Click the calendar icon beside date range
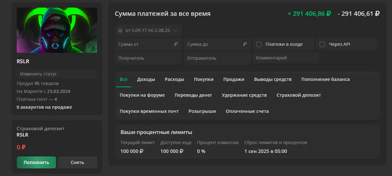The height and width of the screenshot is (176, 392). [120, 30]
